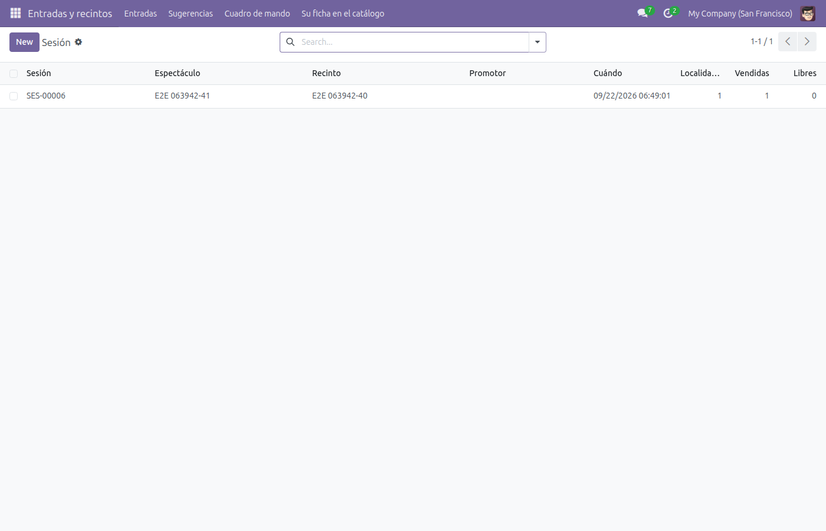Sort by the Localida... column header
Screen dimensions: 826x531
700,73
